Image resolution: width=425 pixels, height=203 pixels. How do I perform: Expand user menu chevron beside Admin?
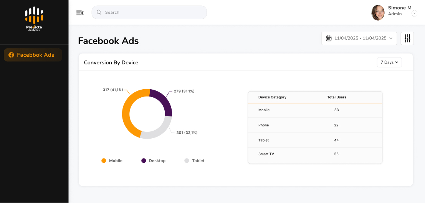pyautogui.click(x=414, y=13)
